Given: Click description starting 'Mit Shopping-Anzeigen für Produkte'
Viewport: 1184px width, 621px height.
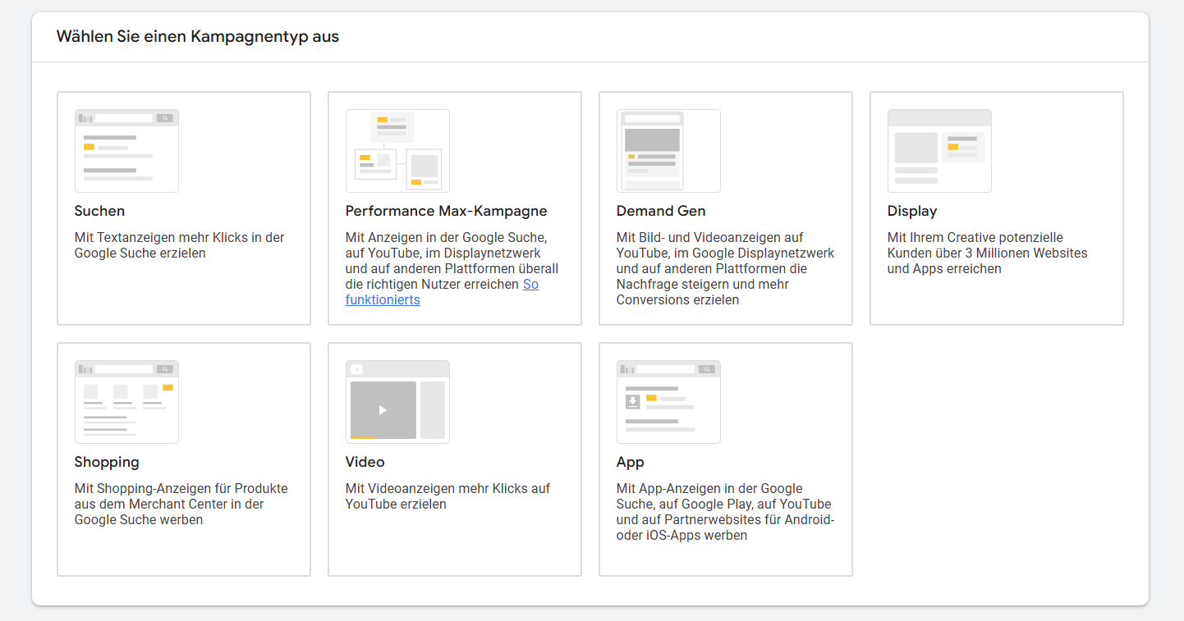Looking at the screenshot, I should coord(181,504).
